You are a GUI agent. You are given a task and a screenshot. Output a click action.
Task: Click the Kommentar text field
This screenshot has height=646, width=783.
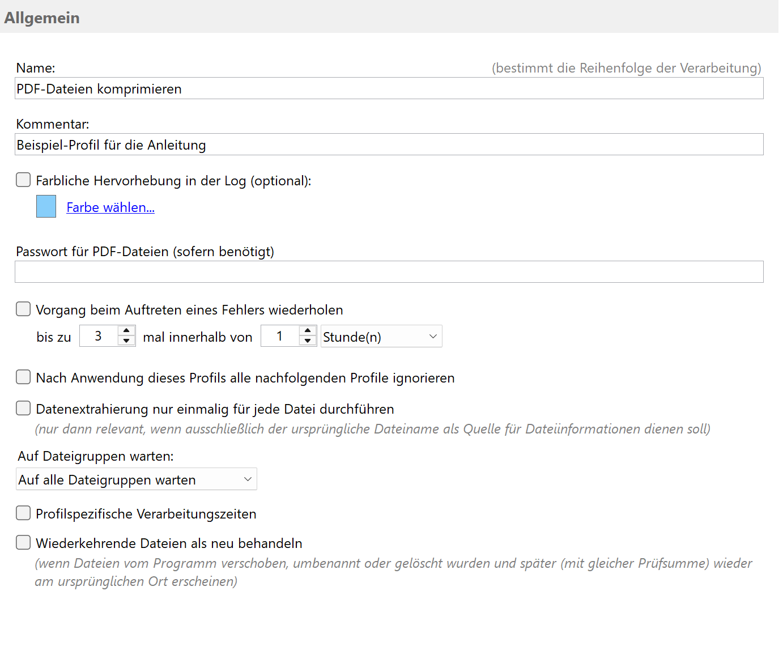tap(389, 145)
